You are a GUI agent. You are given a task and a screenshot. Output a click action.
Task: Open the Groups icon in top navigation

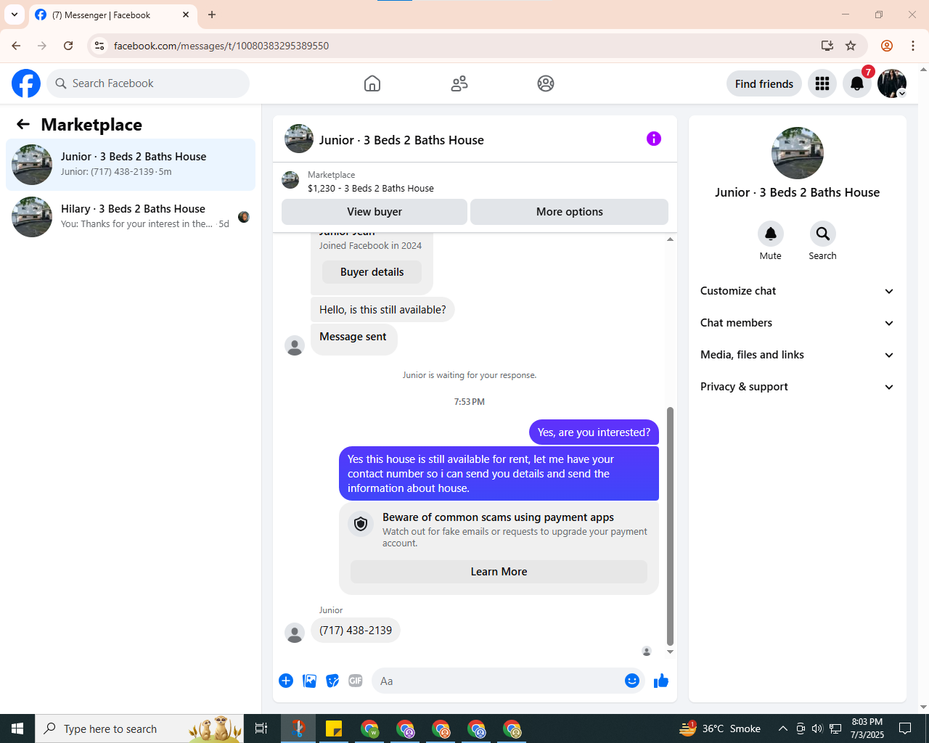546,83
